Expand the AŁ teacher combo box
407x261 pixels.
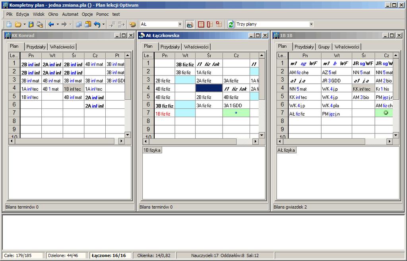pyautogui.click(x=180, y=24)
